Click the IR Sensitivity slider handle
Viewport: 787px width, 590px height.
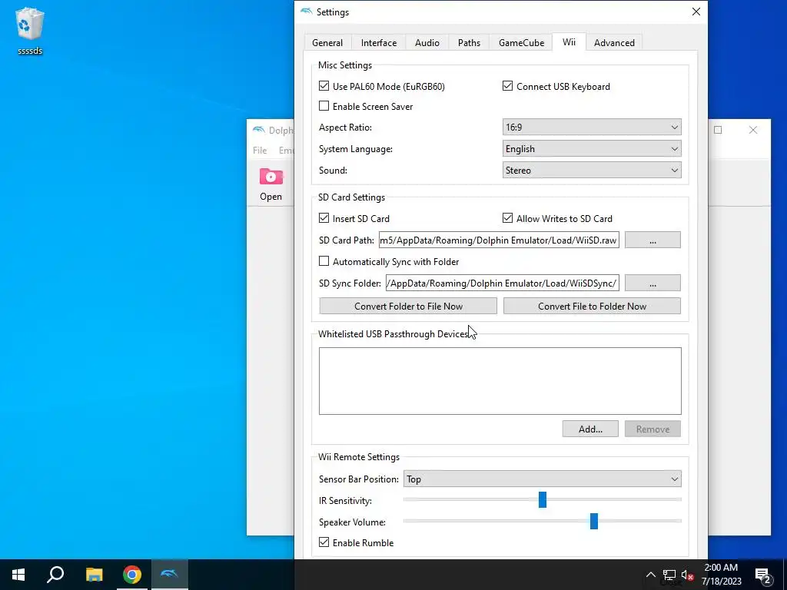[x=542, y=499]
